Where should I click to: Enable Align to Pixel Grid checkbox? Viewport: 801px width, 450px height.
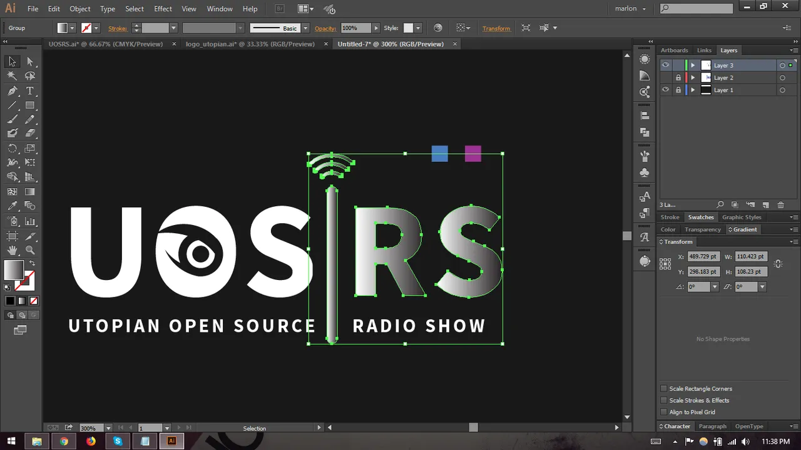click(664, 412)
